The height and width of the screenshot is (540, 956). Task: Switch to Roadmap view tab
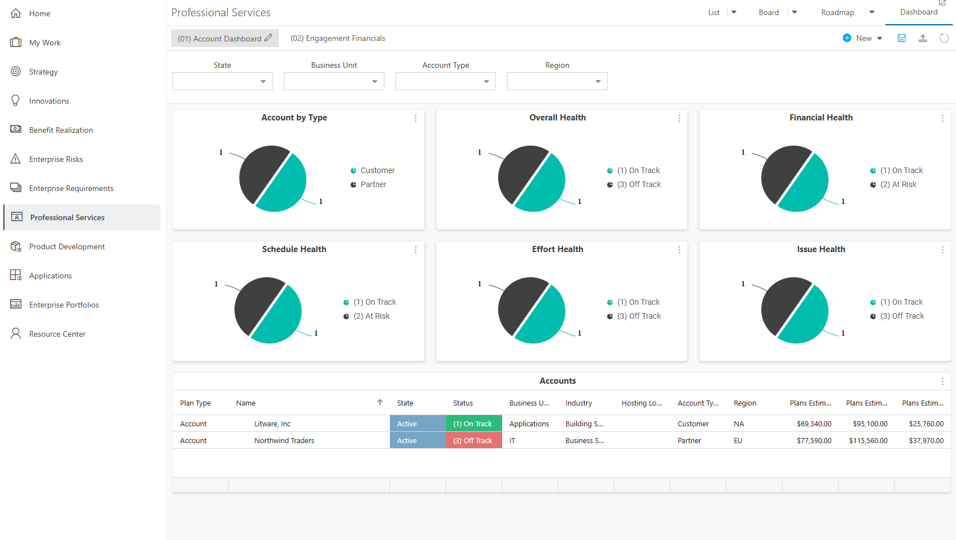[838, 12]
